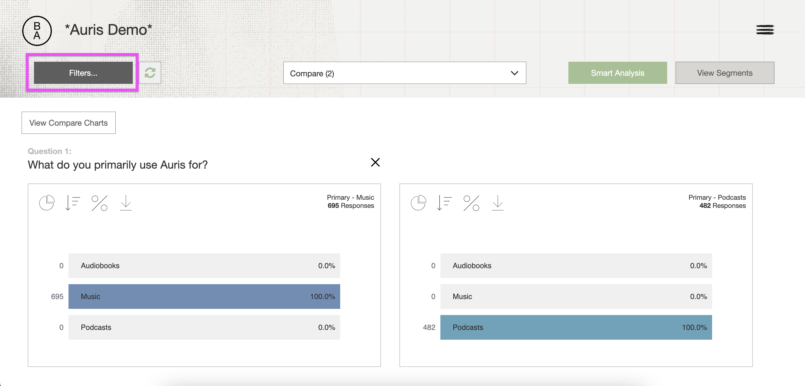Screen dimensions: 805x386
Task: Click '482 Responses' label
Action: [722, 206]
